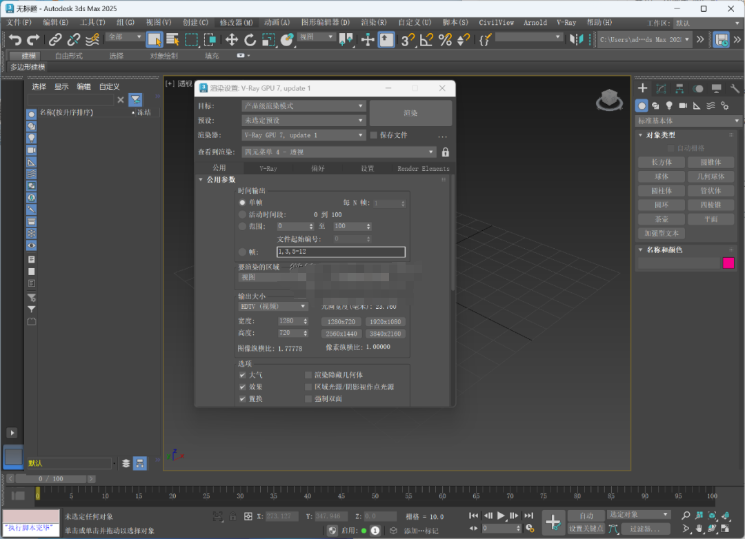Click the 渲染 render button
This screenshot has height=539, width=745.
[410, 113]
